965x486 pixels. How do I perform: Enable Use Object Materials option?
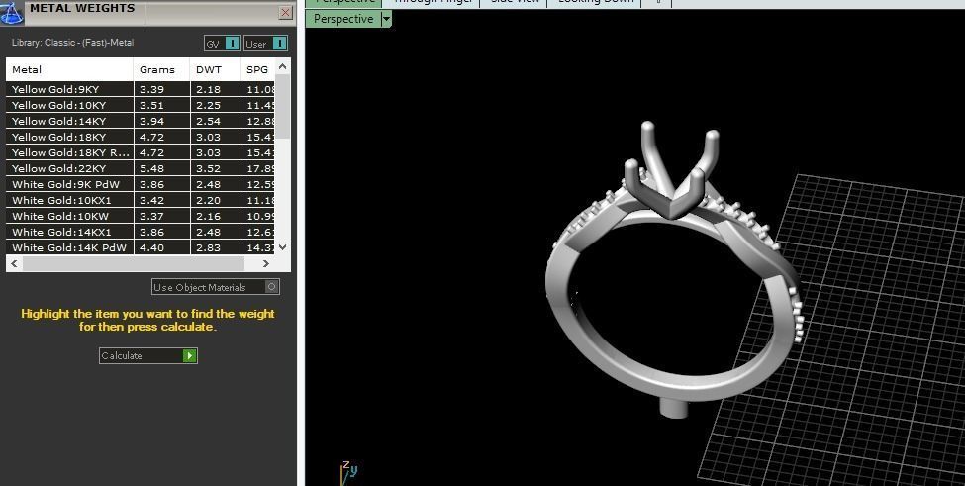click(271, 287)
